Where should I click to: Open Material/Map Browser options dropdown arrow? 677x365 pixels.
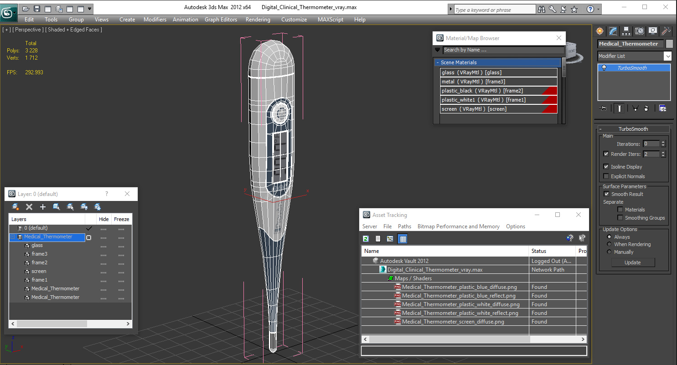[x=438, y=50]
